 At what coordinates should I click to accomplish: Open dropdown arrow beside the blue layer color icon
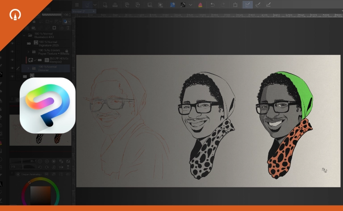[69, 21]
